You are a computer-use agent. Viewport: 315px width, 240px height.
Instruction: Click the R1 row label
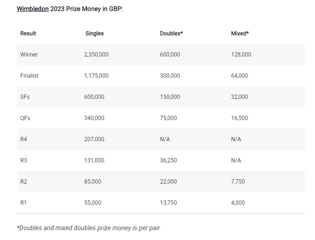click(24, 203)
